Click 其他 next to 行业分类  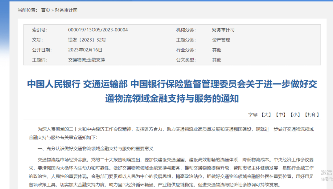(216, 50)
